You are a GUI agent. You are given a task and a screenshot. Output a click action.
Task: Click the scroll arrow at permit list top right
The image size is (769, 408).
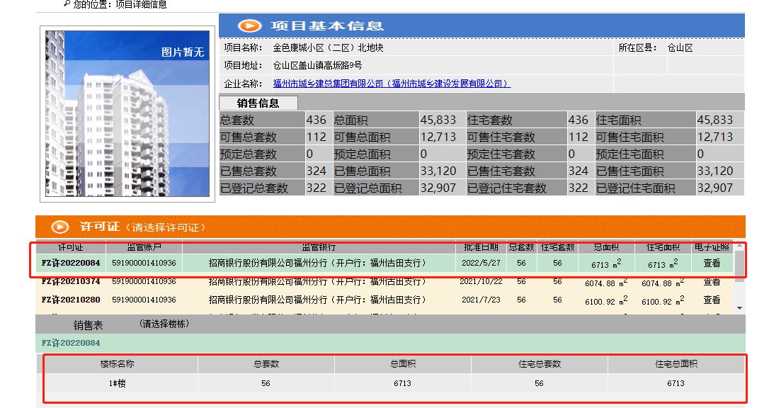(x=739, y=245)
